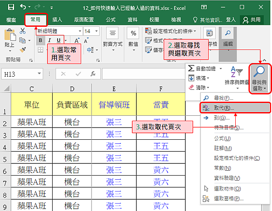Select column D header
This screenshot has height=211, width=272.
(x=72, y=89)
